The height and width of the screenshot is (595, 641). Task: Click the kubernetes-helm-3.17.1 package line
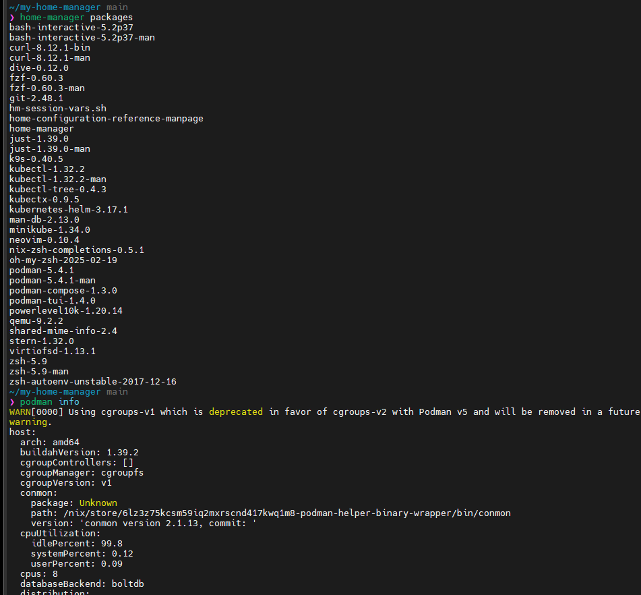pos(69,210)
